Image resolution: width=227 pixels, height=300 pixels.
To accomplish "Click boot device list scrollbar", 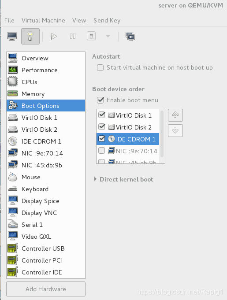I will pyautogui.click(x=162, y=134).
